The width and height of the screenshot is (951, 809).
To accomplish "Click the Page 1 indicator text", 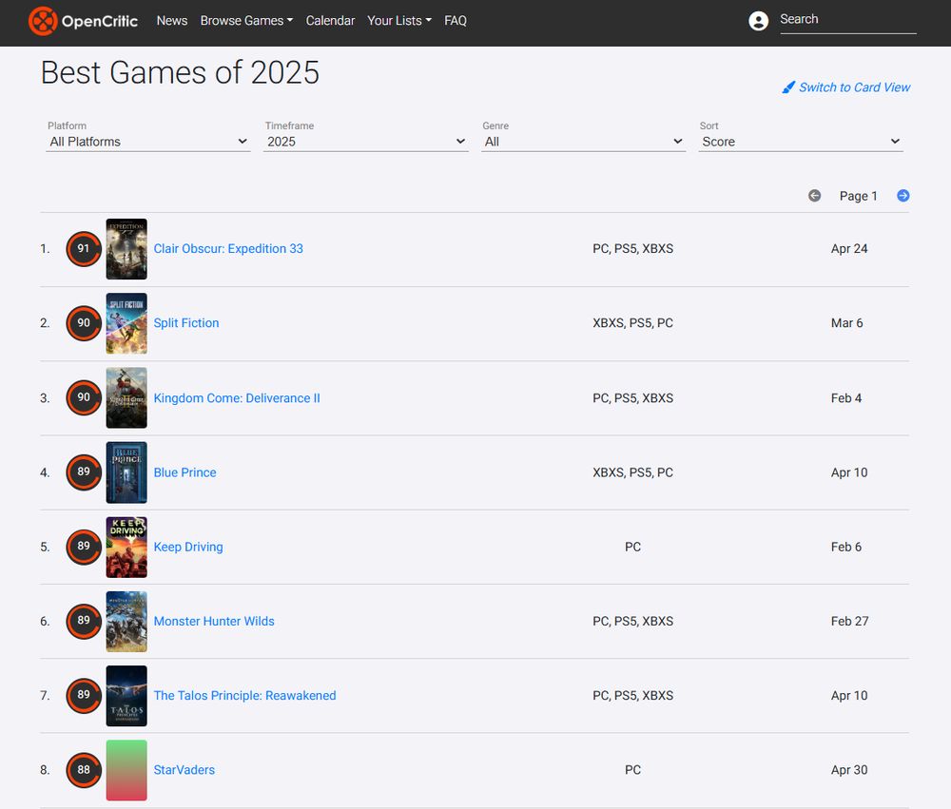I will pyautogui.click(x=858, y=196).
